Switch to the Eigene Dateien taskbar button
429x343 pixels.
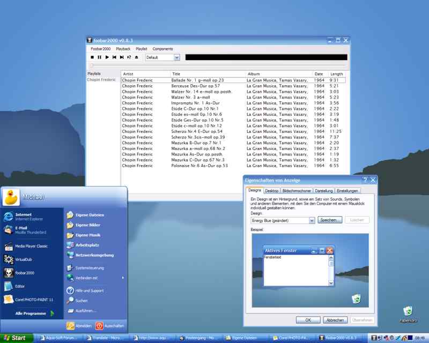coord(245,338)
